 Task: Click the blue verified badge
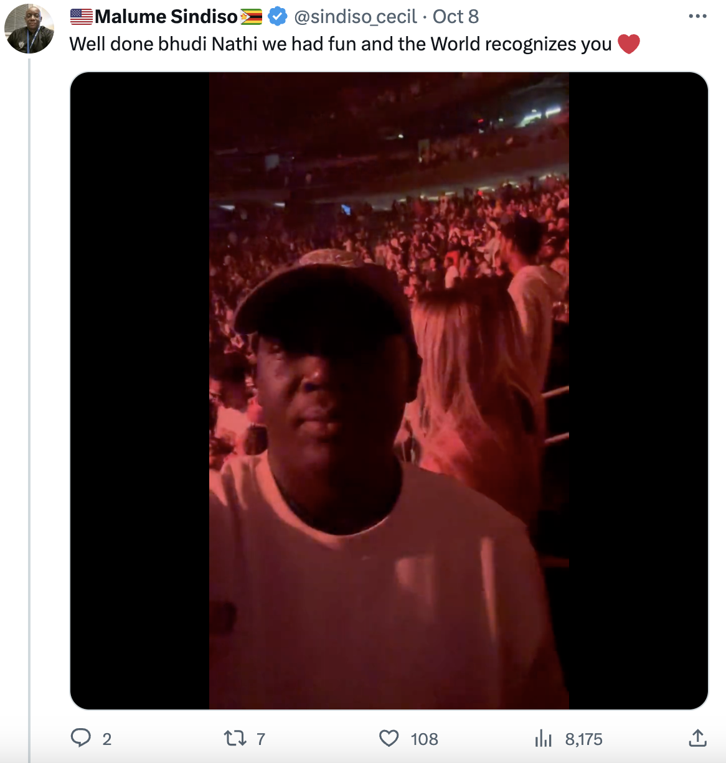point(278,17)
